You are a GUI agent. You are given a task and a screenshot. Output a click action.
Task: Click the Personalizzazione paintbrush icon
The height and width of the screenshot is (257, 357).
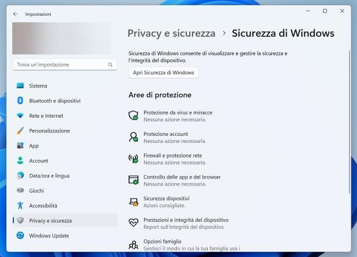[x=20, y=131]
